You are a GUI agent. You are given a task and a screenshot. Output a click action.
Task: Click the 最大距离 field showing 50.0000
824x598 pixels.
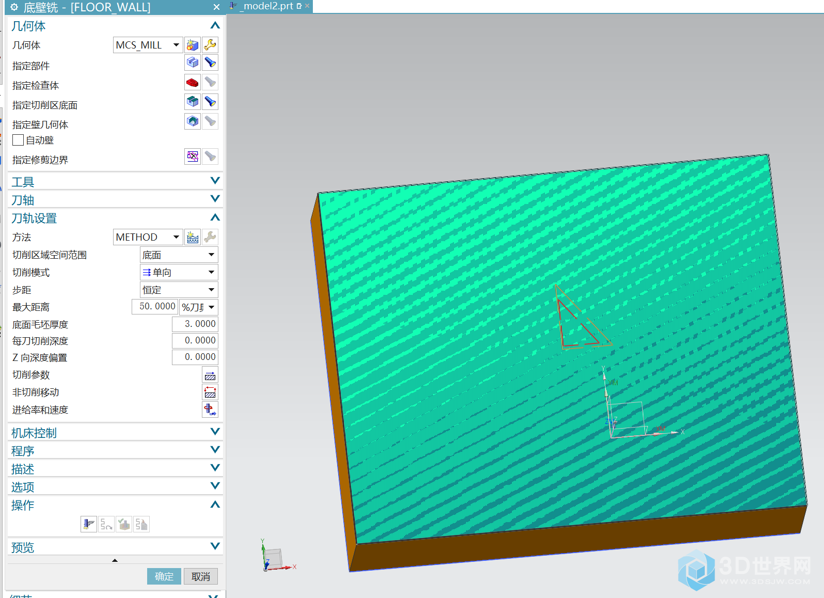pyautogui.click(x=155, y=307)
